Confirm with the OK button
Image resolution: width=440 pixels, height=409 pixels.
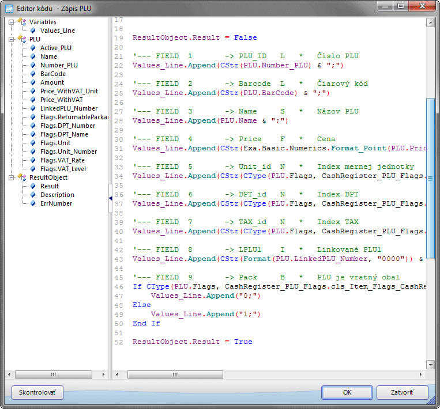pos(347,392)
